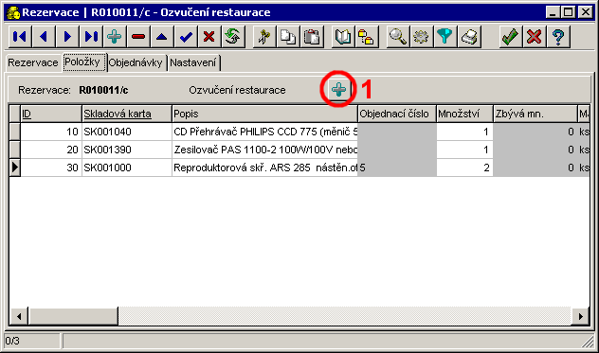Click the clipboard paste icon
The height and width of the screenshot is (353, 599).
(x=312, y=37)
